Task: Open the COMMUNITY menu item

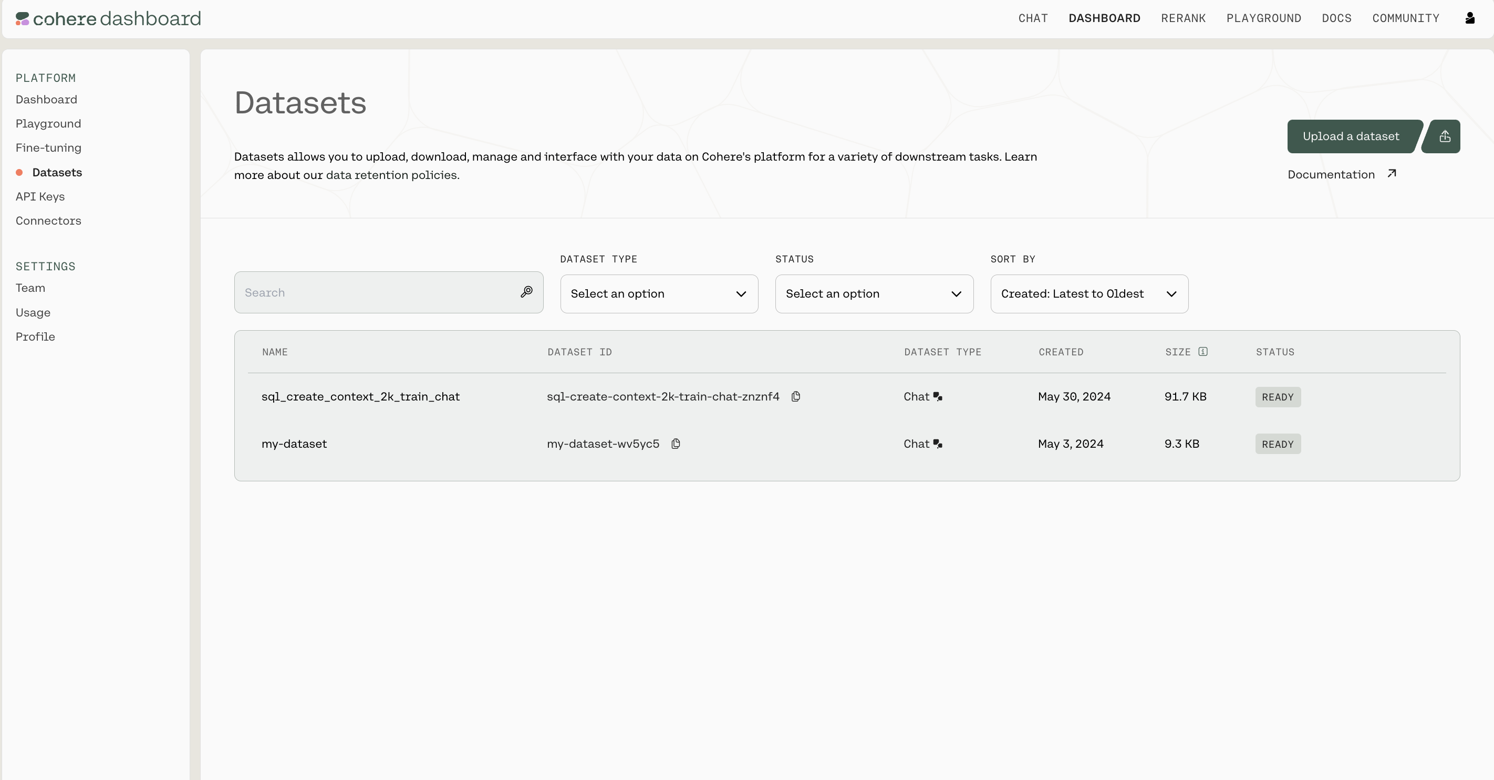Action: tap(1406, 18)
